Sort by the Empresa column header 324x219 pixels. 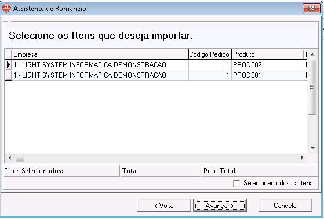point(100,54)
